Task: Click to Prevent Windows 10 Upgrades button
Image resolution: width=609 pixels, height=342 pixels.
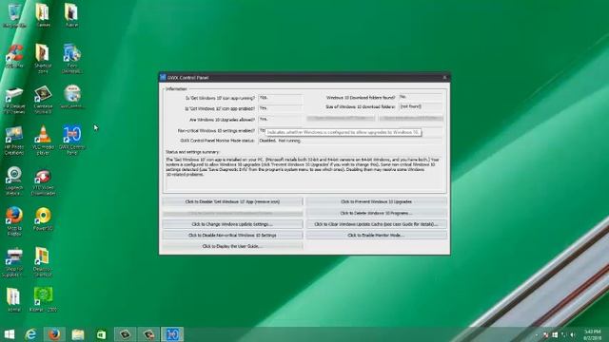Action: coord(376,201)
